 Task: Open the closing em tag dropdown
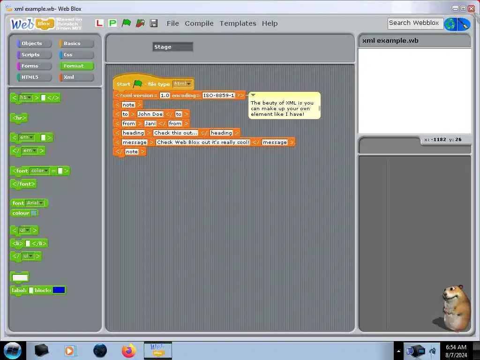[30, 150]
